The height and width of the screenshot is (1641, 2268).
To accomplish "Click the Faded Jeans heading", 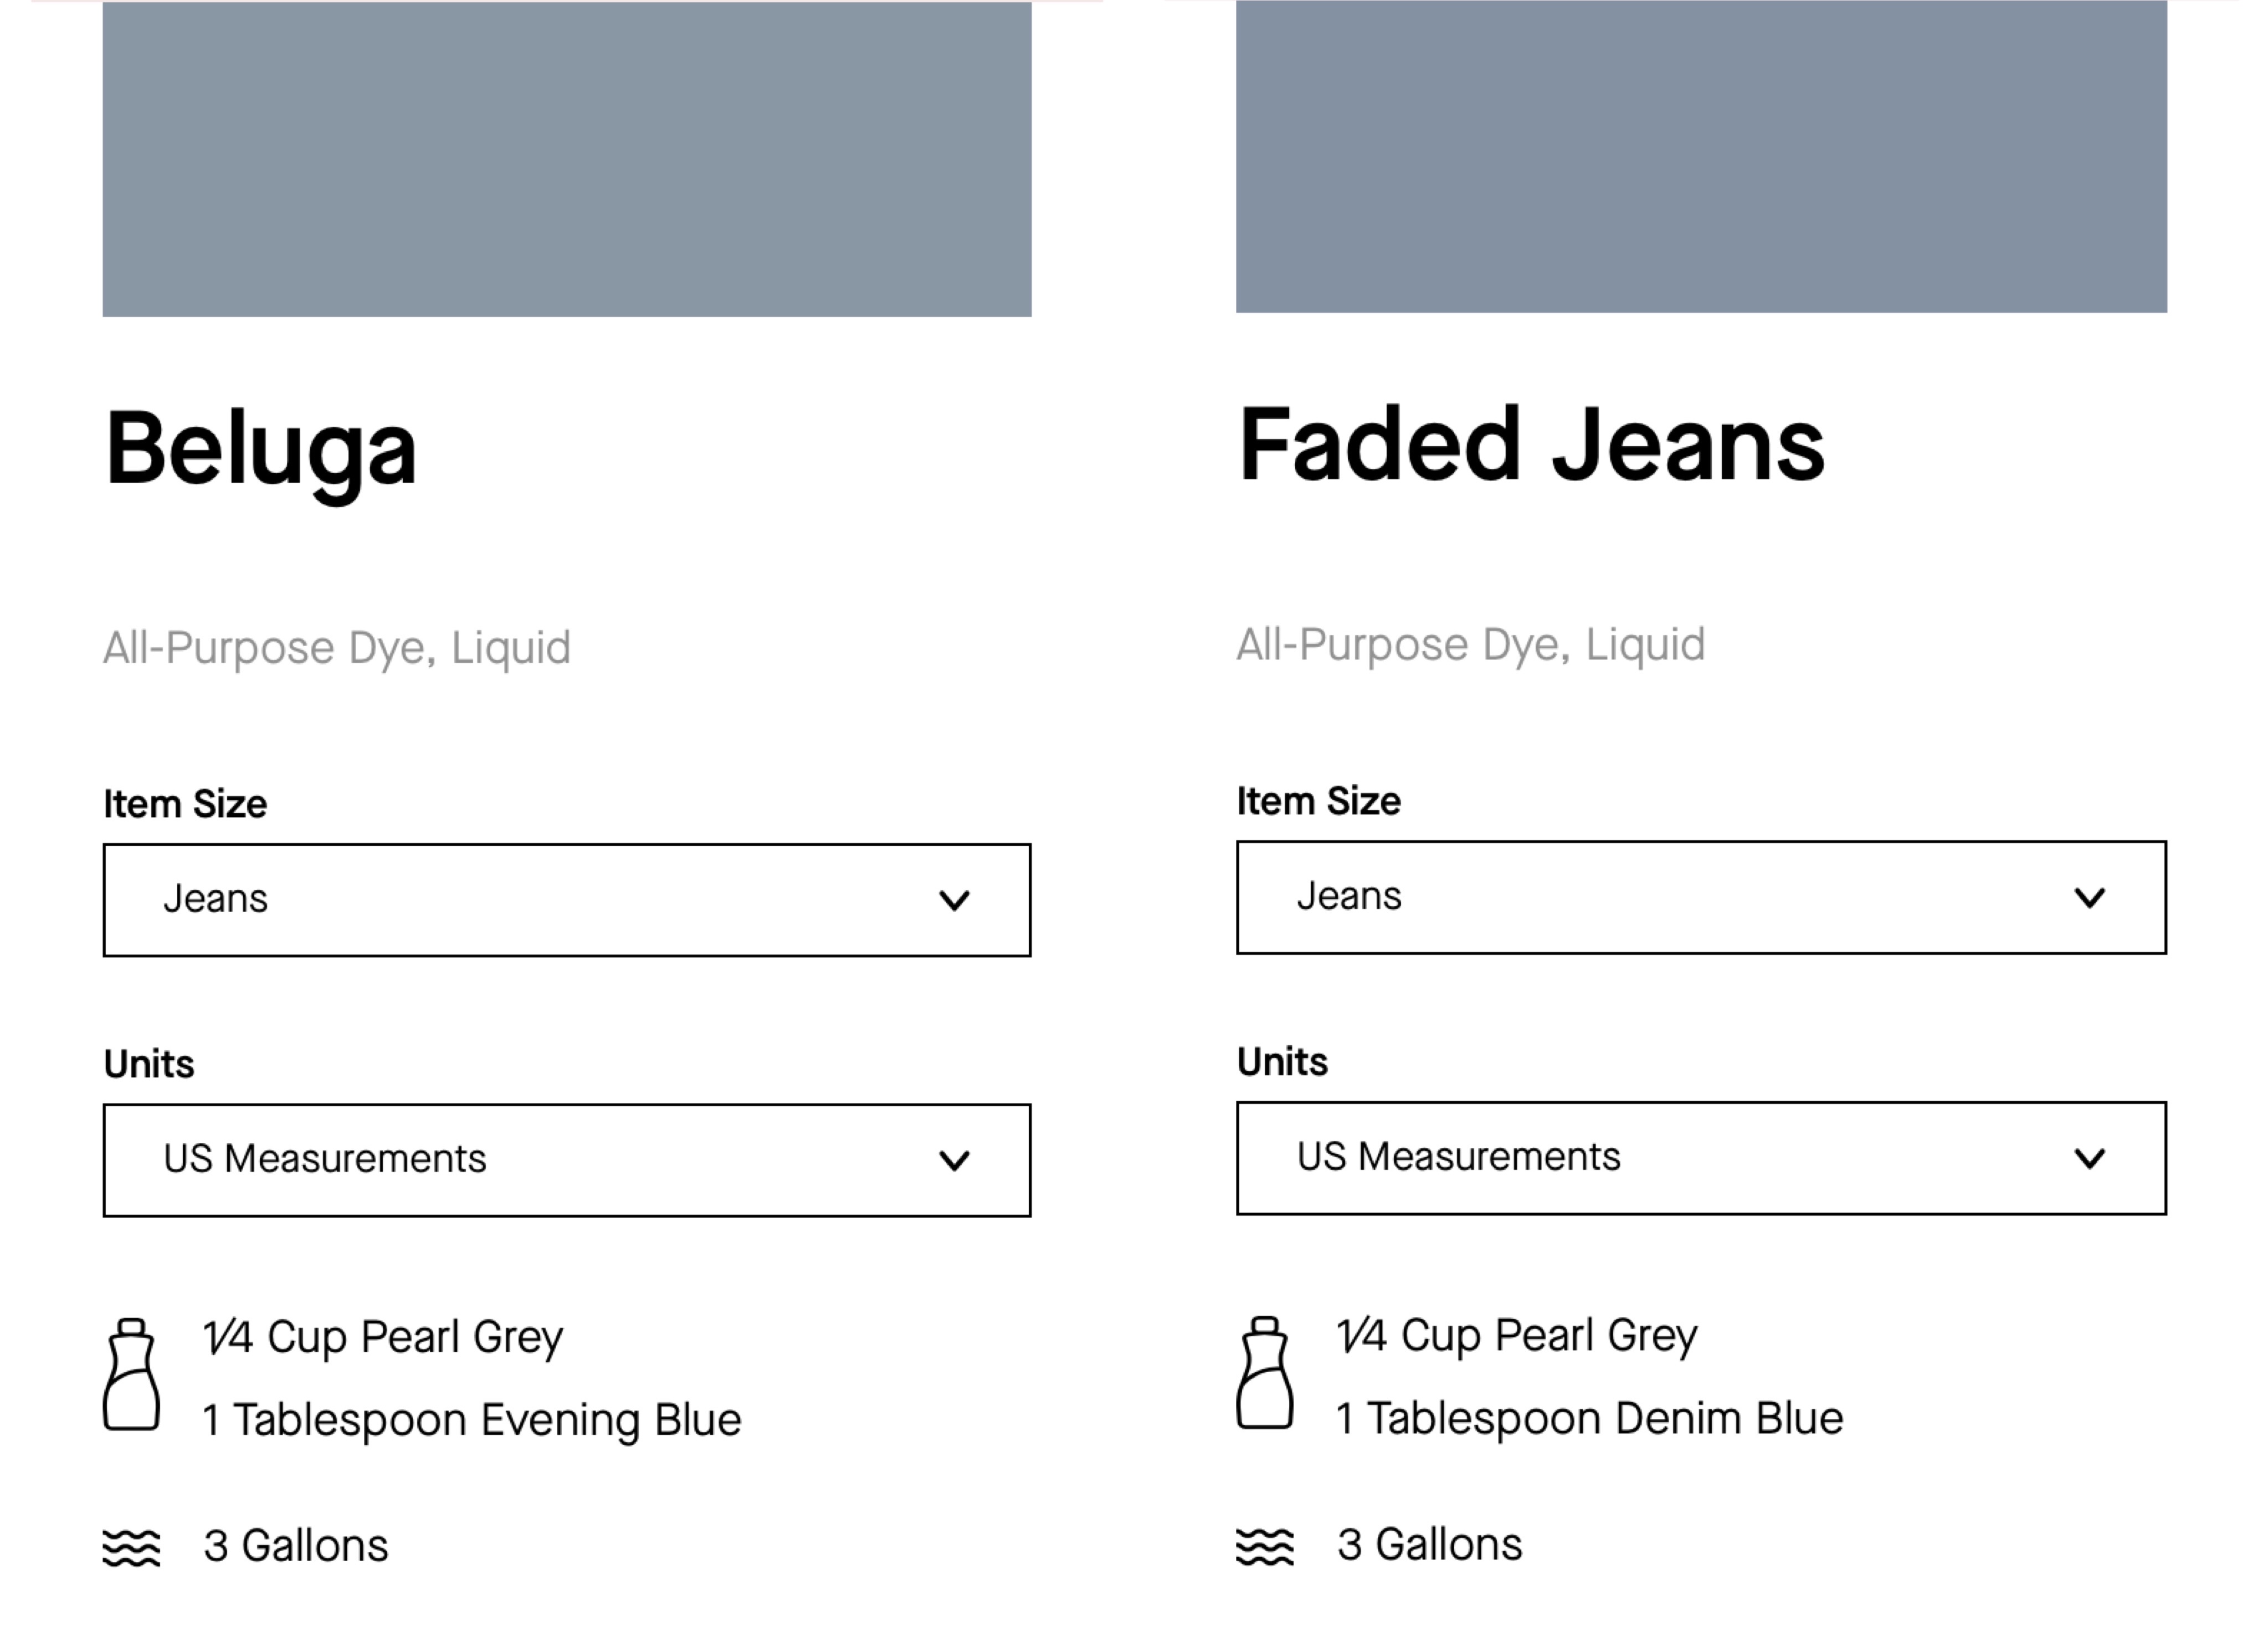I will 1531,445.
